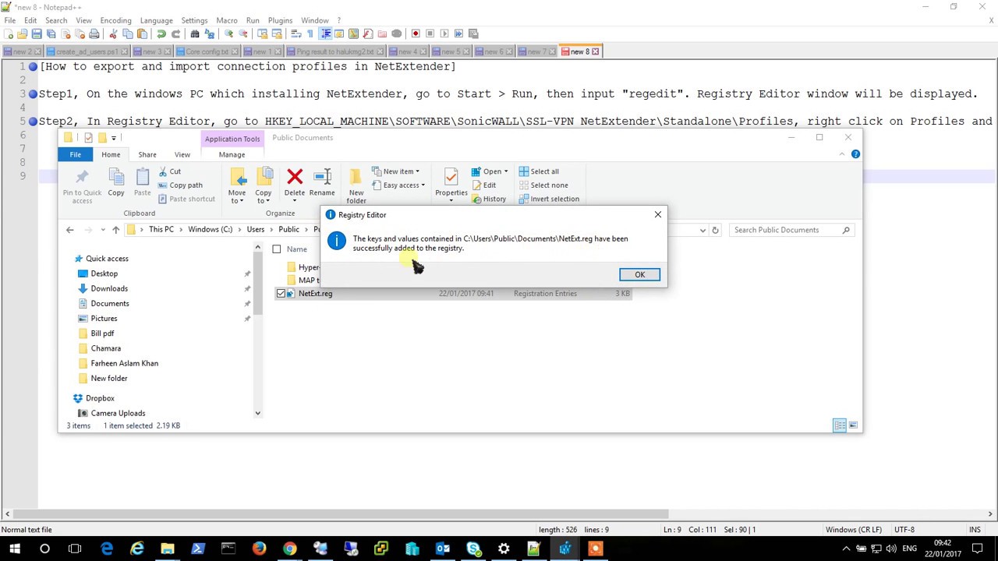Screen dimensions: 998x561
Task: Click Select all in Explorer ribbon
Action: [539, 171]
